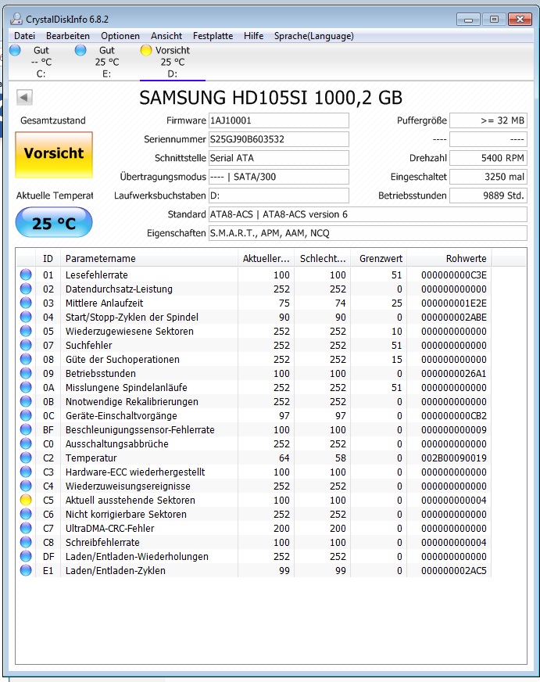Click the Schnittstelle field Serial ATA
Screen dimensions: 540x682
[x=278, y=158]
